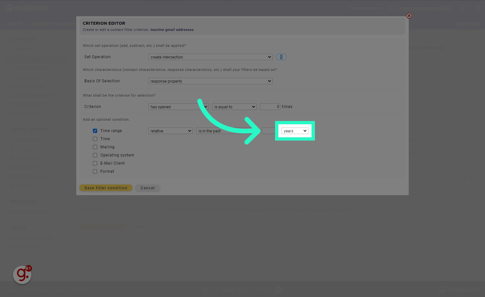
Task: Open the 'has opened' criterion dropdown
Action: click(178, 107)
